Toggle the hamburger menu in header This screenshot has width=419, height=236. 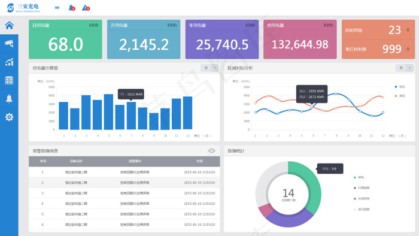click(57, 8)
